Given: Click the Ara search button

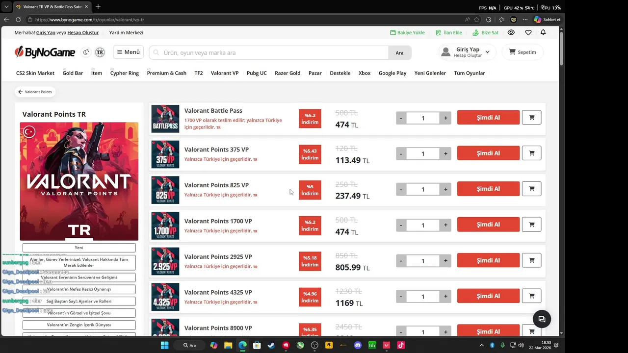Looking at the screenshot, I should coord(400,52).
